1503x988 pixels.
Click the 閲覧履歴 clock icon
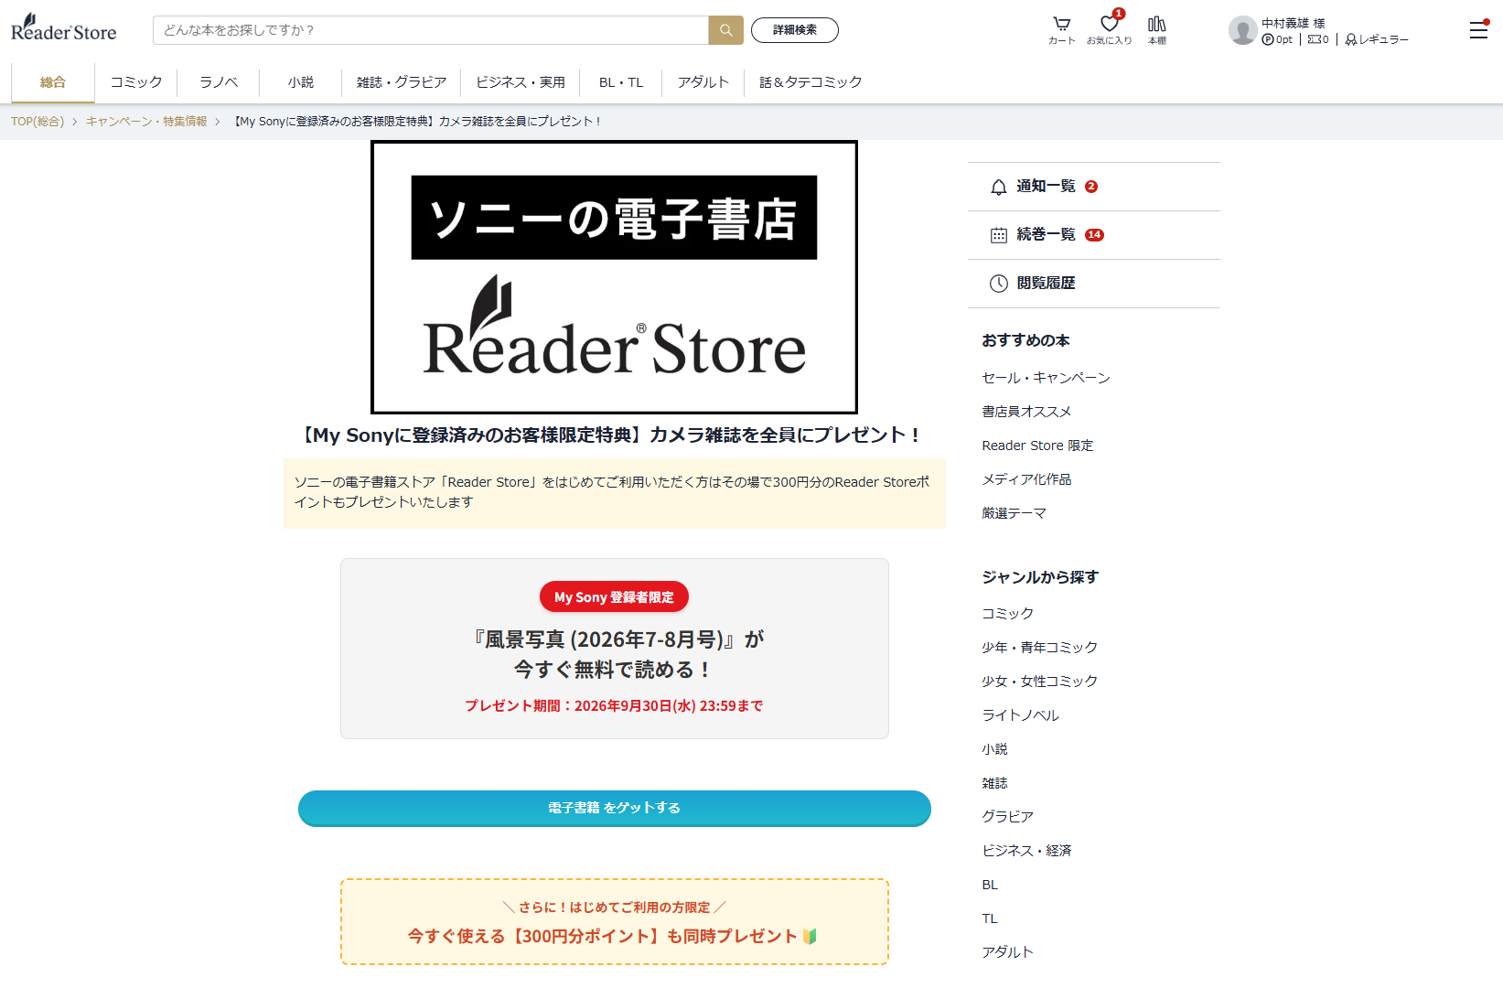click(999, 284)
